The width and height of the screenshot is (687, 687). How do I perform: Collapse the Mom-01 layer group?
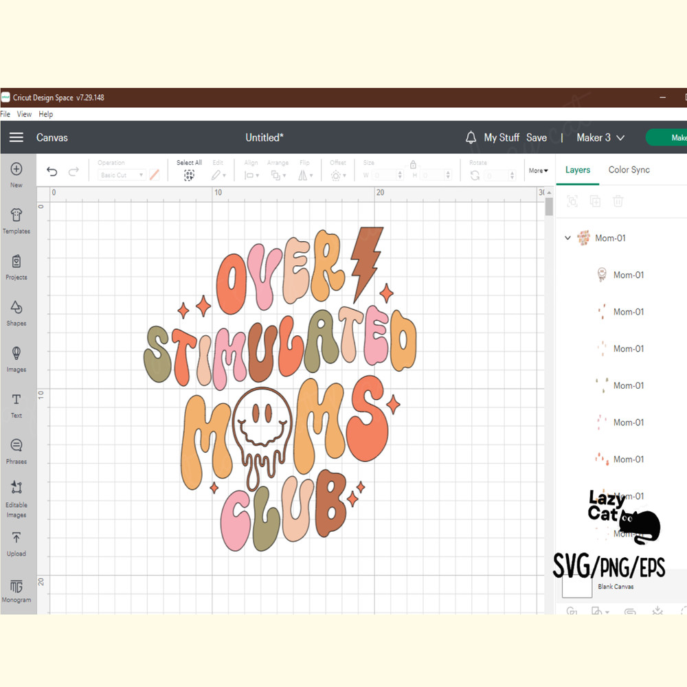pyautogui.click(x=567, y=238)
